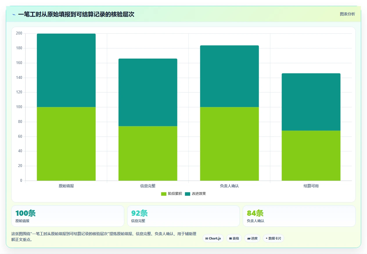This screenshot has width=367, height=254.
Task: Open the 92条 信息完整 stat card
Action: pos(183,216)
